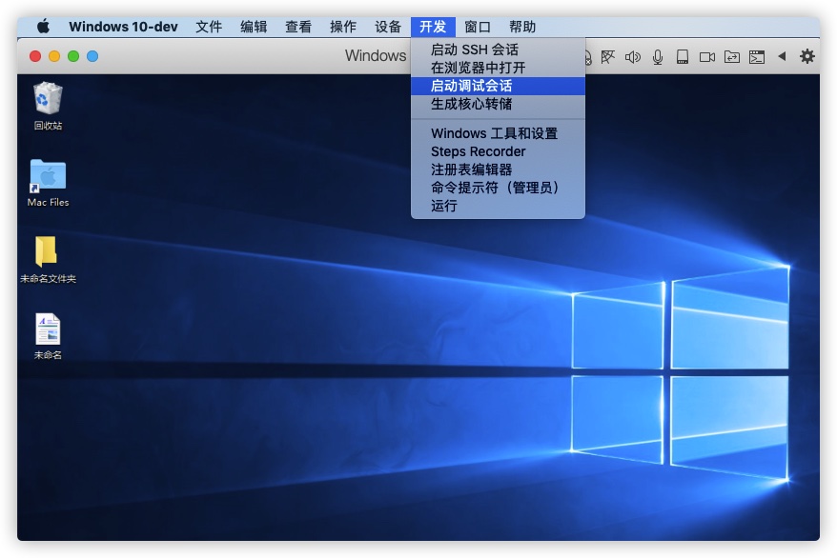Launch Steps Recorder from the menu

click(498, 151)
